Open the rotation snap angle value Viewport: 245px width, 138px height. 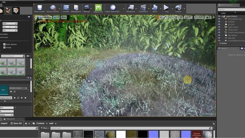(189, 17)
